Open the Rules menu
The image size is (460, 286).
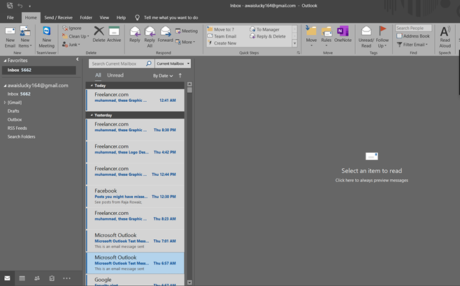coord(326,37)
